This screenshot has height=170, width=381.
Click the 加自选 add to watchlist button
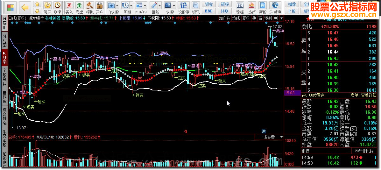(224, 18)
